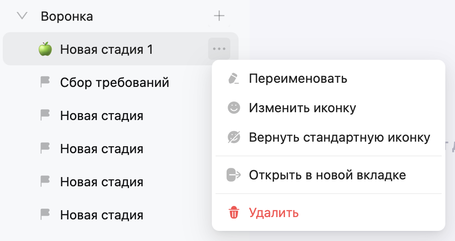
Task: Select Вернуть стандартную иконку menu text
Action: [339, 138]
